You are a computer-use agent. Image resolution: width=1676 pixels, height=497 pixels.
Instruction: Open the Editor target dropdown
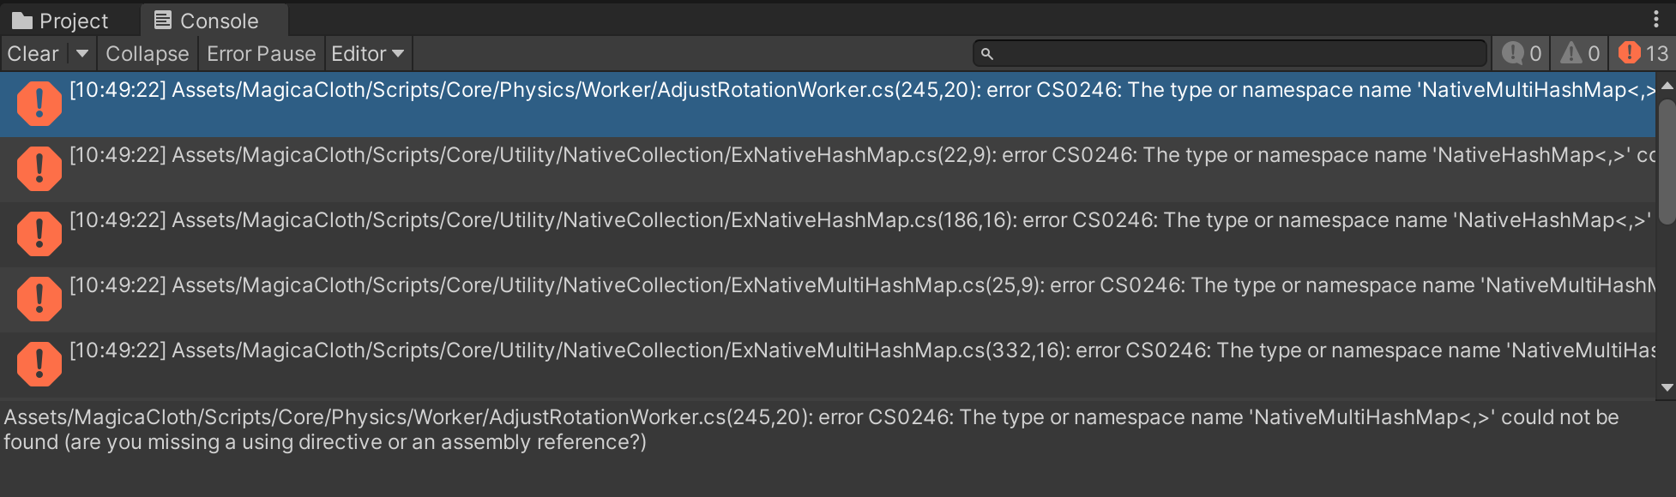(x=367, y=54)
